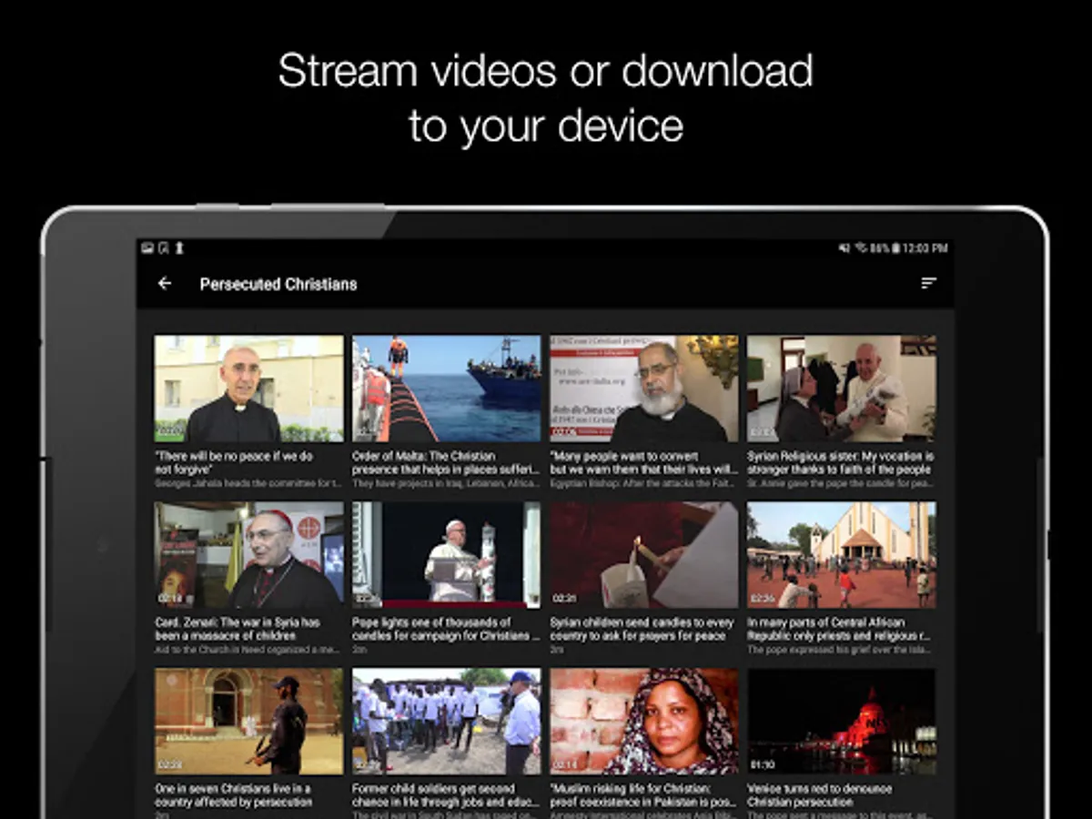Open thumbnail of bearded Egyptian bishop
This screenshot has height=819, width=1092.
pos(644,389)
